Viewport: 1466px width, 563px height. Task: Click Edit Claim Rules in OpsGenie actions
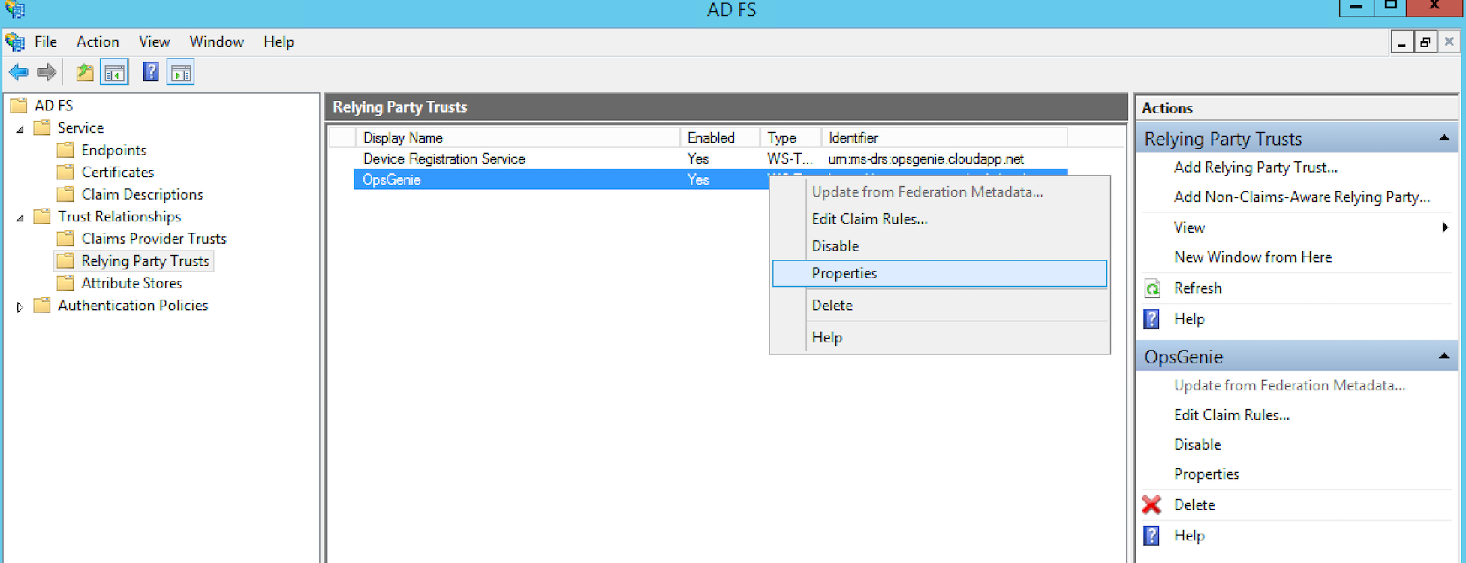click(1232, 415)
